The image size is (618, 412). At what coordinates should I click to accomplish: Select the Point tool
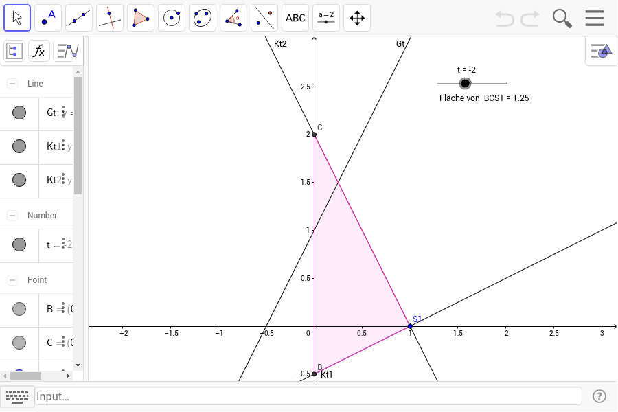[x=48, y=18]
